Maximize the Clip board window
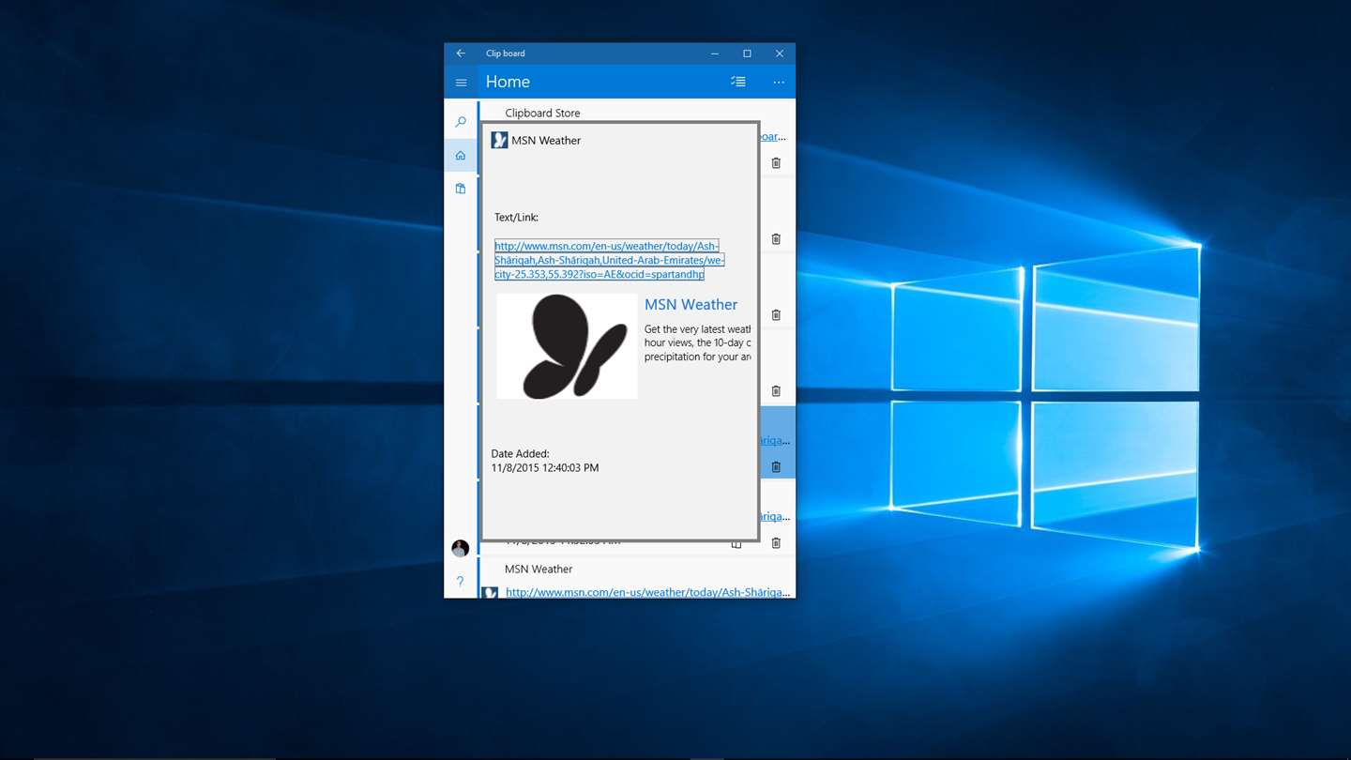Image resolution: width=1351 pixels, height=760 pixels. (747, 53)
